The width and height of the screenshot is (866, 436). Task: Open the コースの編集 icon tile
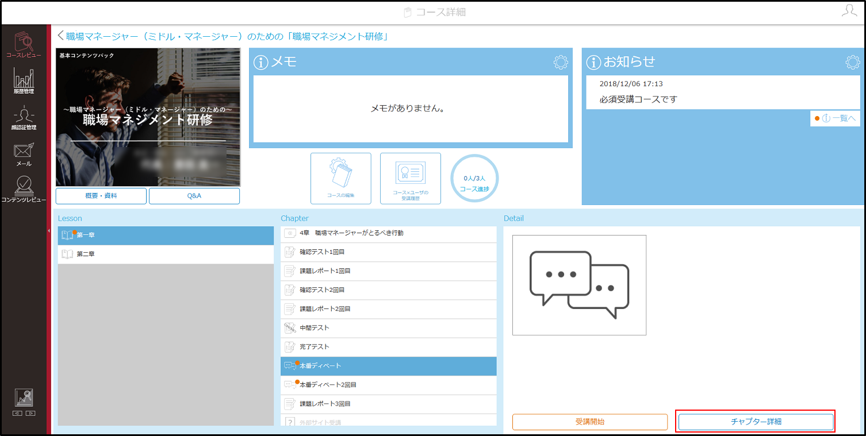coord(341,179)
